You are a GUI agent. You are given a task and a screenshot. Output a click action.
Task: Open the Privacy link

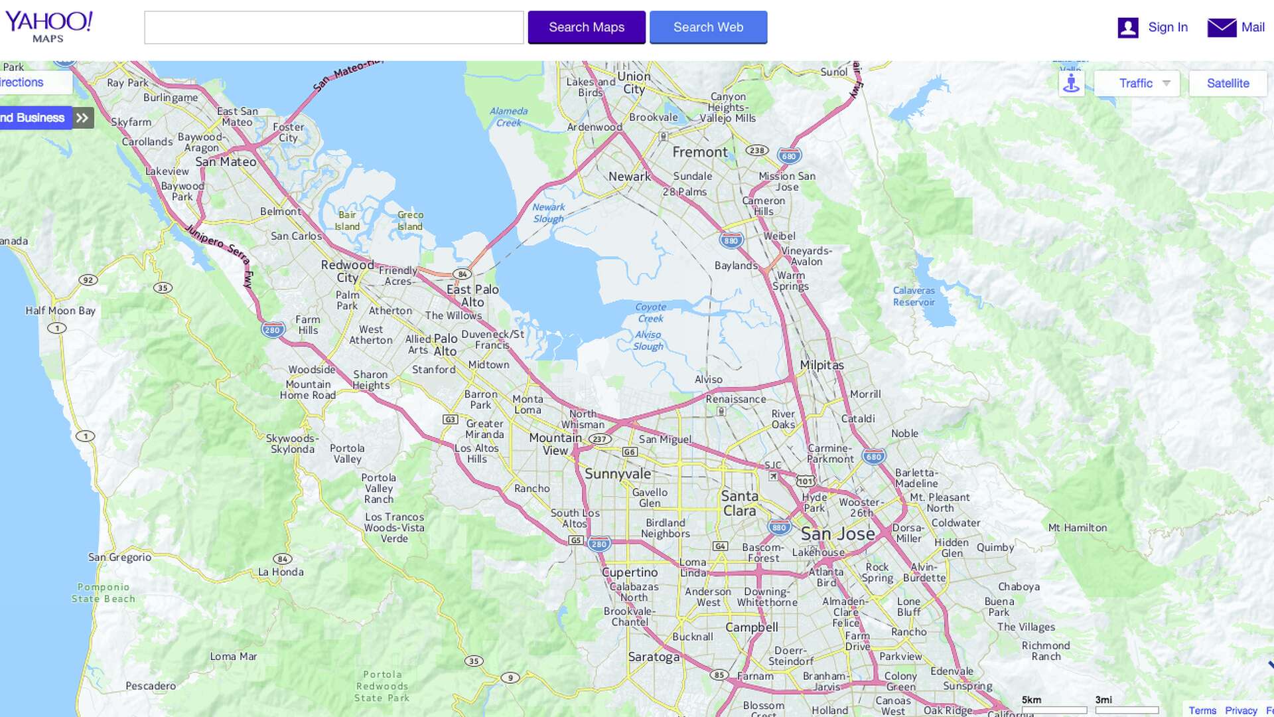[1240, 710]
